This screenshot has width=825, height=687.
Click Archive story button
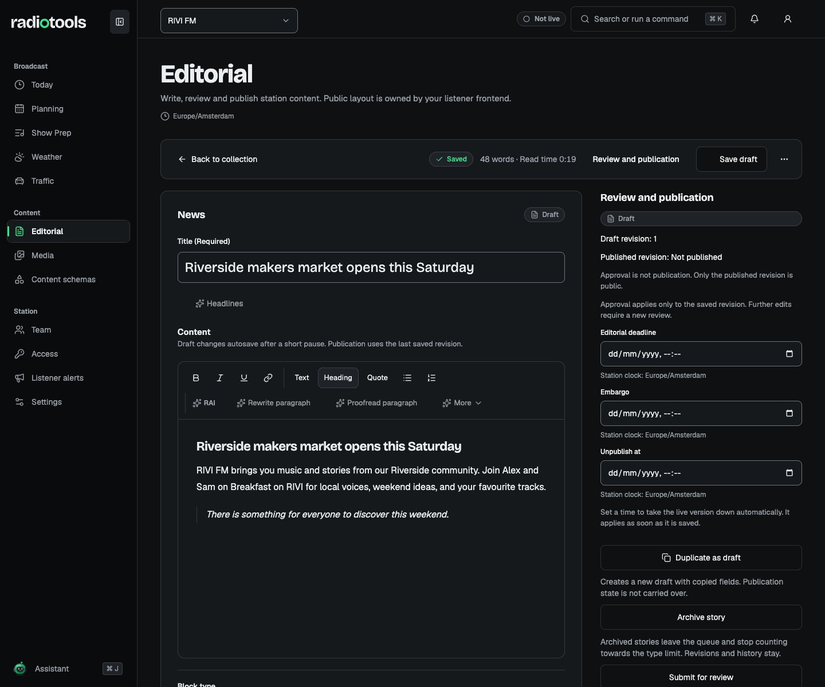pos(701,617)
